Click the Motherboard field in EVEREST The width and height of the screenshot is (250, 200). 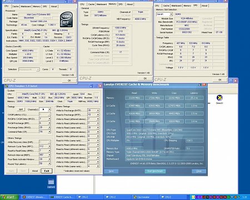coord(164,159)
